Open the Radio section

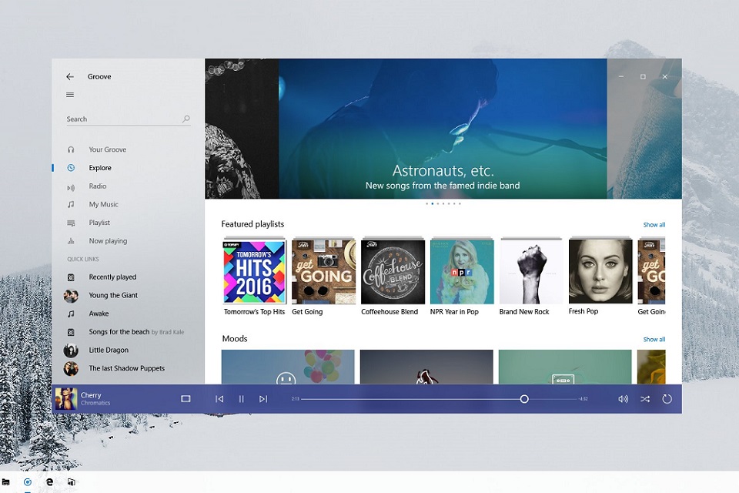point(98,186)
